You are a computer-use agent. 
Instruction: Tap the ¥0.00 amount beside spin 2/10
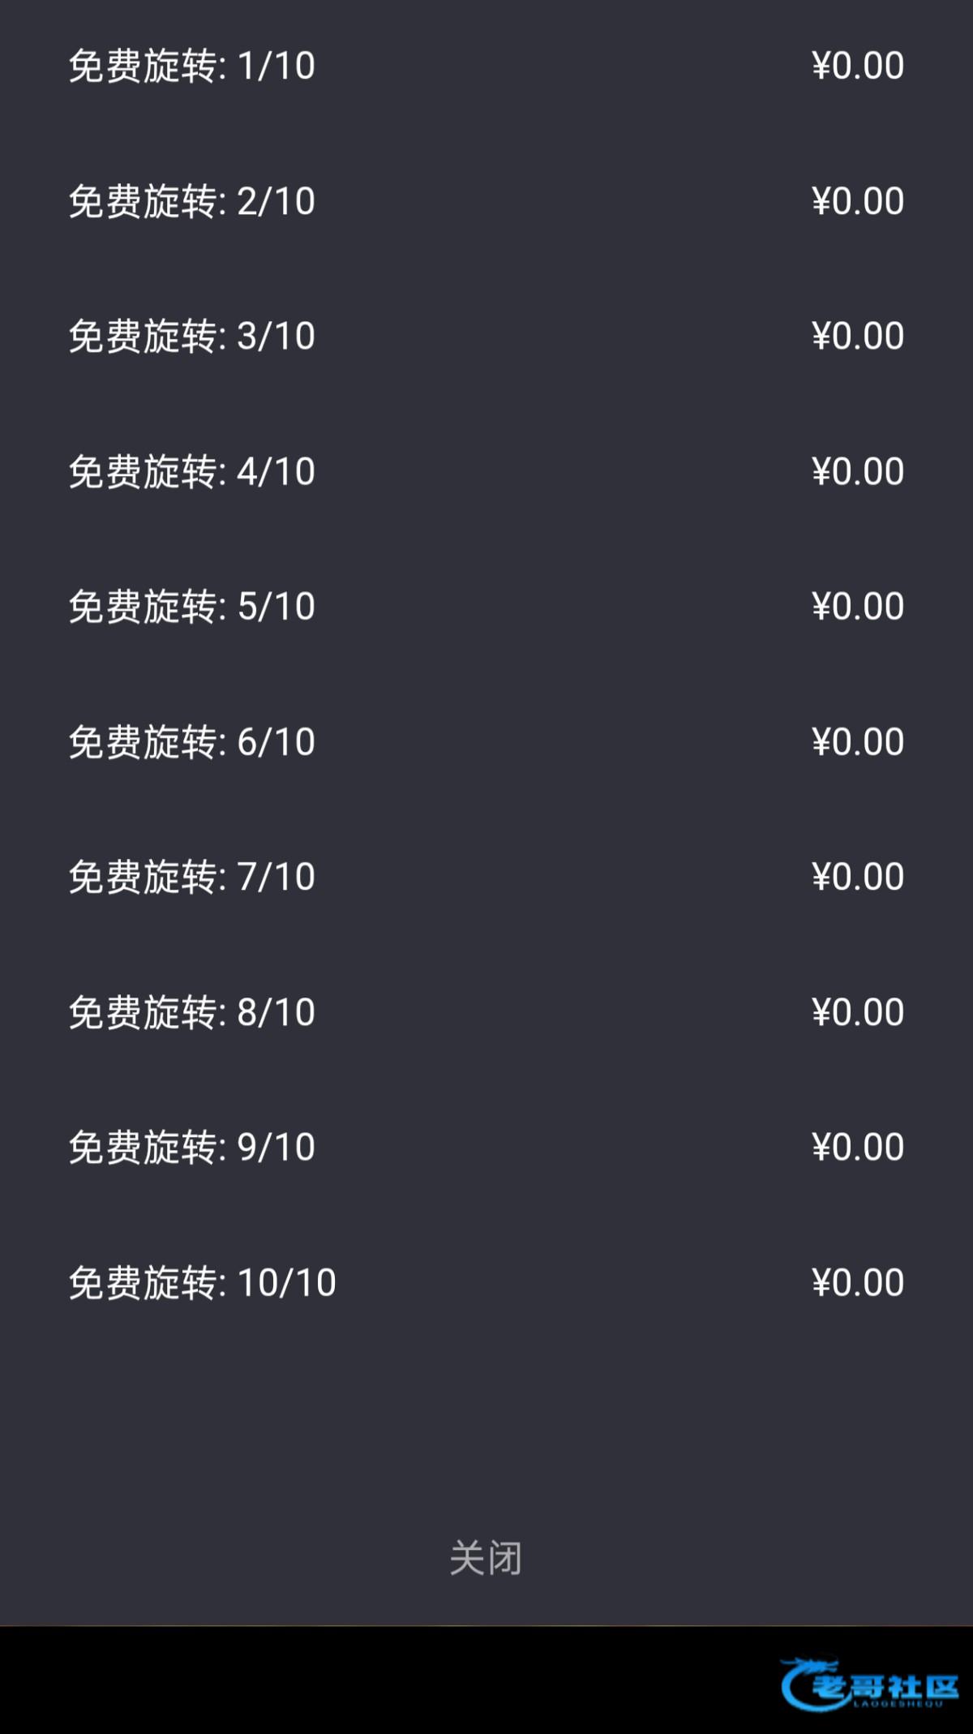pyautogui.click(x=857, y=201)
